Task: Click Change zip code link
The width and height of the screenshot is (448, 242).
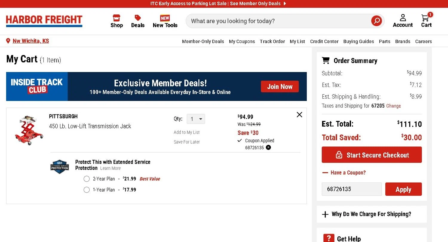Action: point(394,106)
